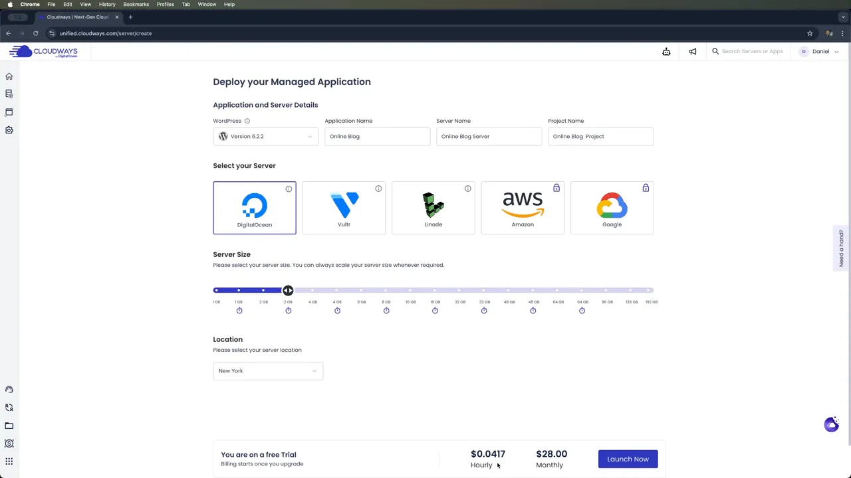Open the Bookmarks menu in menu bar
This screenshot has height=478, width=851.
click(136, 4)
